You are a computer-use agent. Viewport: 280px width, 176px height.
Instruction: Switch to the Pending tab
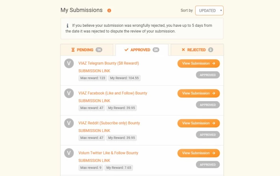pos(87,50)
